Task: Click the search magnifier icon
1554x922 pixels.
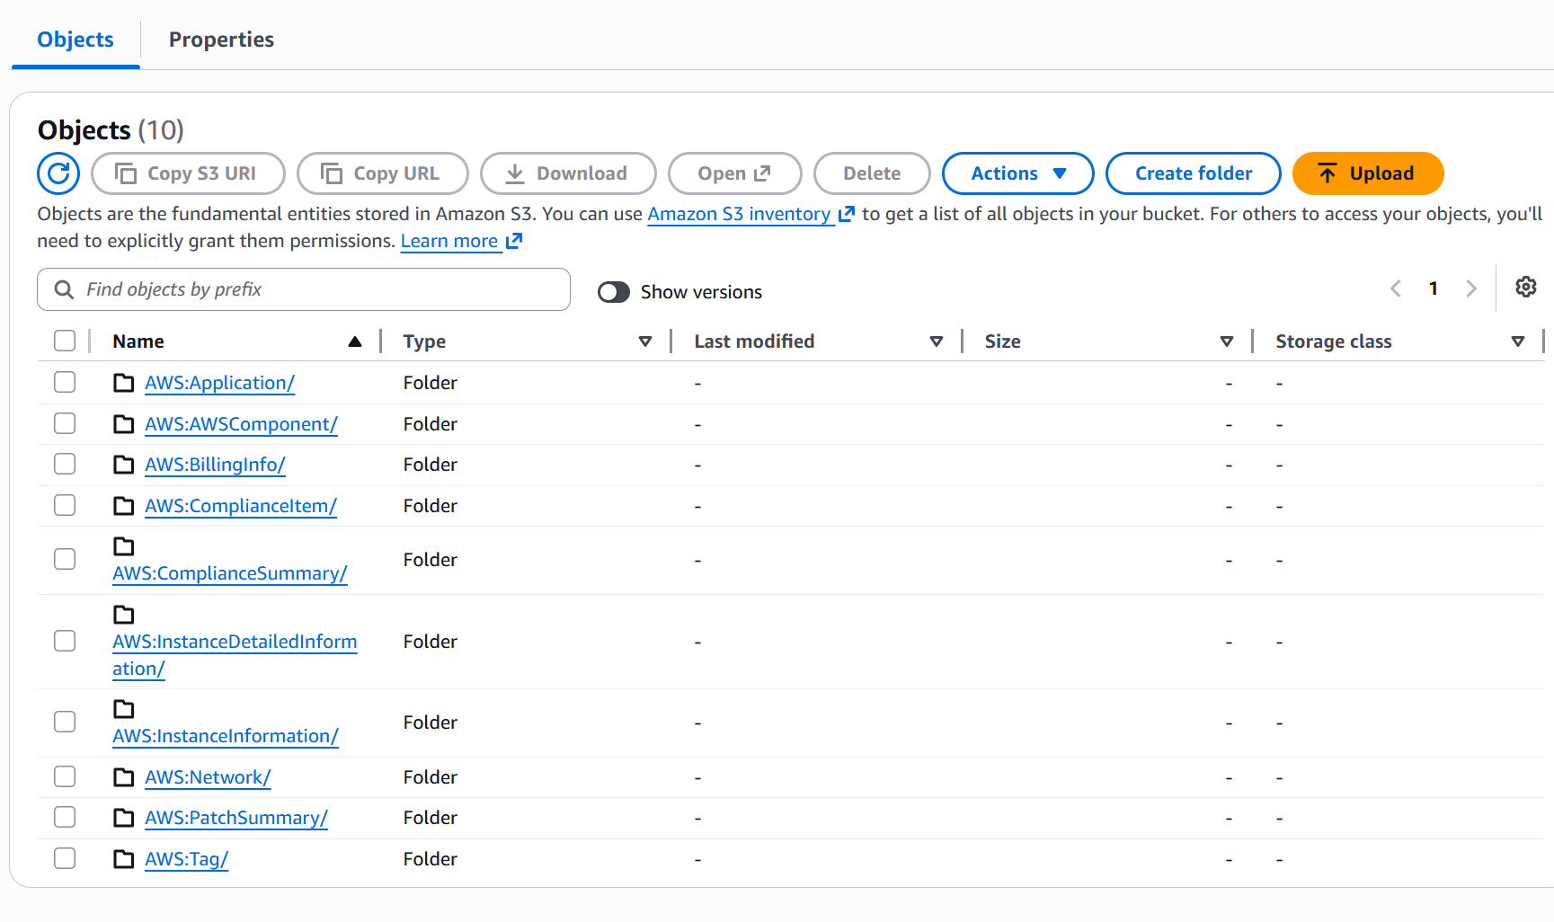Action: tap(64, 289)
